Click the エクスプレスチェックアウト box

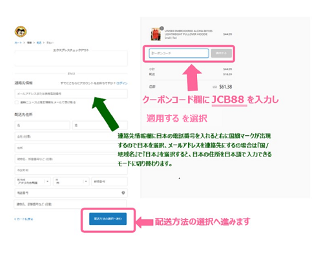(x=71, y=58)
